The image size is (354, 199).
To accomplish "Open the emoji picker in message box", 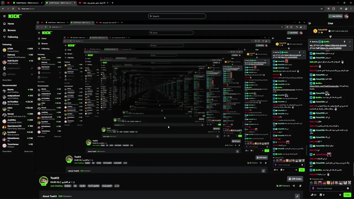I will coord(348,188).
